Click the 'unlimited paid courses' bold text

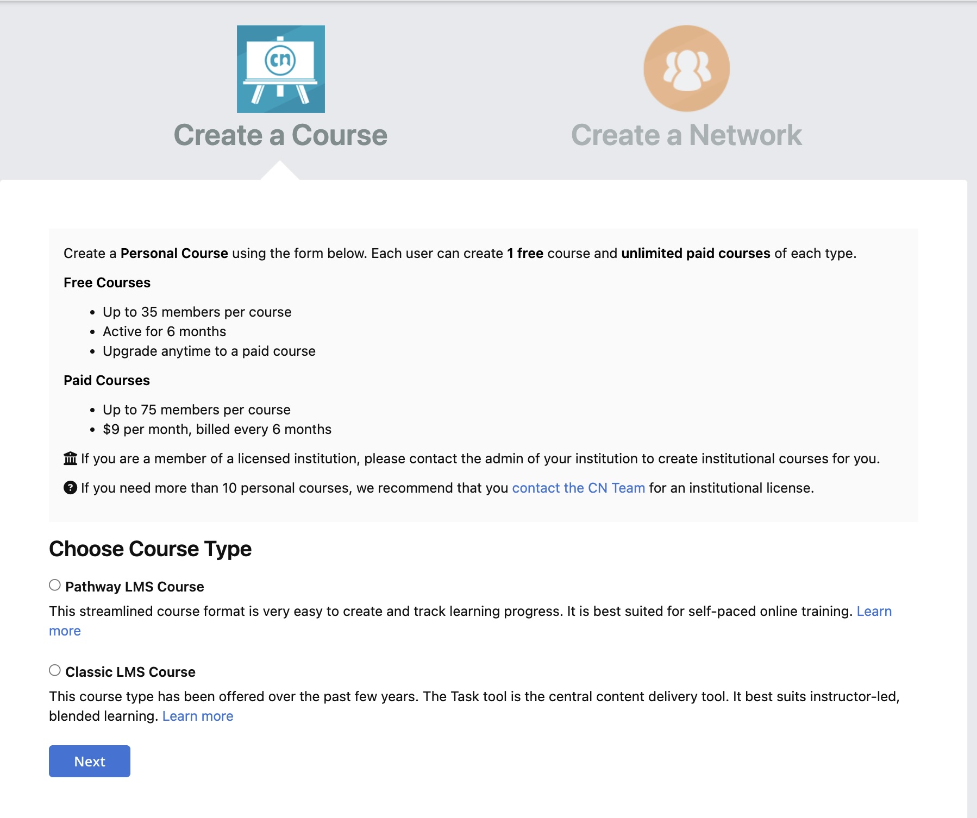click(x=696, y=253)
